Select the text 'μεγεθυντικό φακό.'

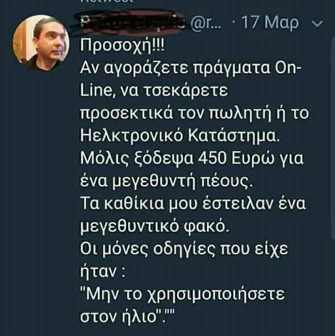pos(154,227)
